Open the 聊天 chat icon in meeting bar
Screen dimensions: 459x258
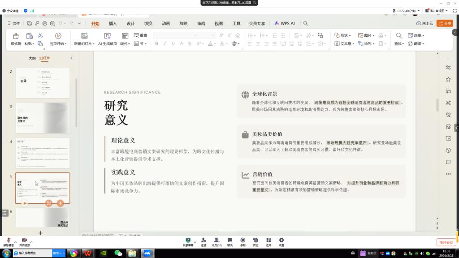point(229,241)
